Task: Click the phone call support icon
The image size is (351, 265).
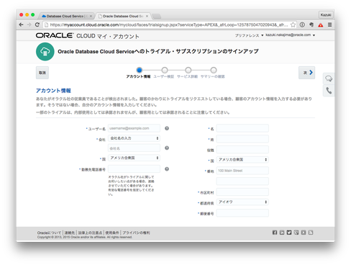Action: [x=329, y=91]
